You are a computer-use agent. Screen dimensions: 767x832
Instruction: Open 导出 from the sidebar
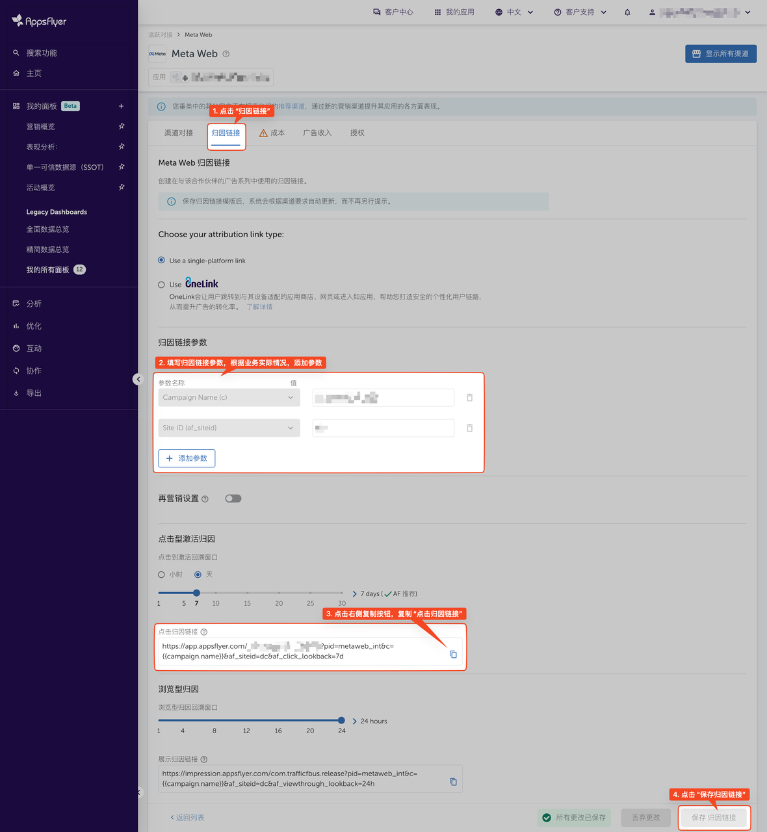click(16, 393)
